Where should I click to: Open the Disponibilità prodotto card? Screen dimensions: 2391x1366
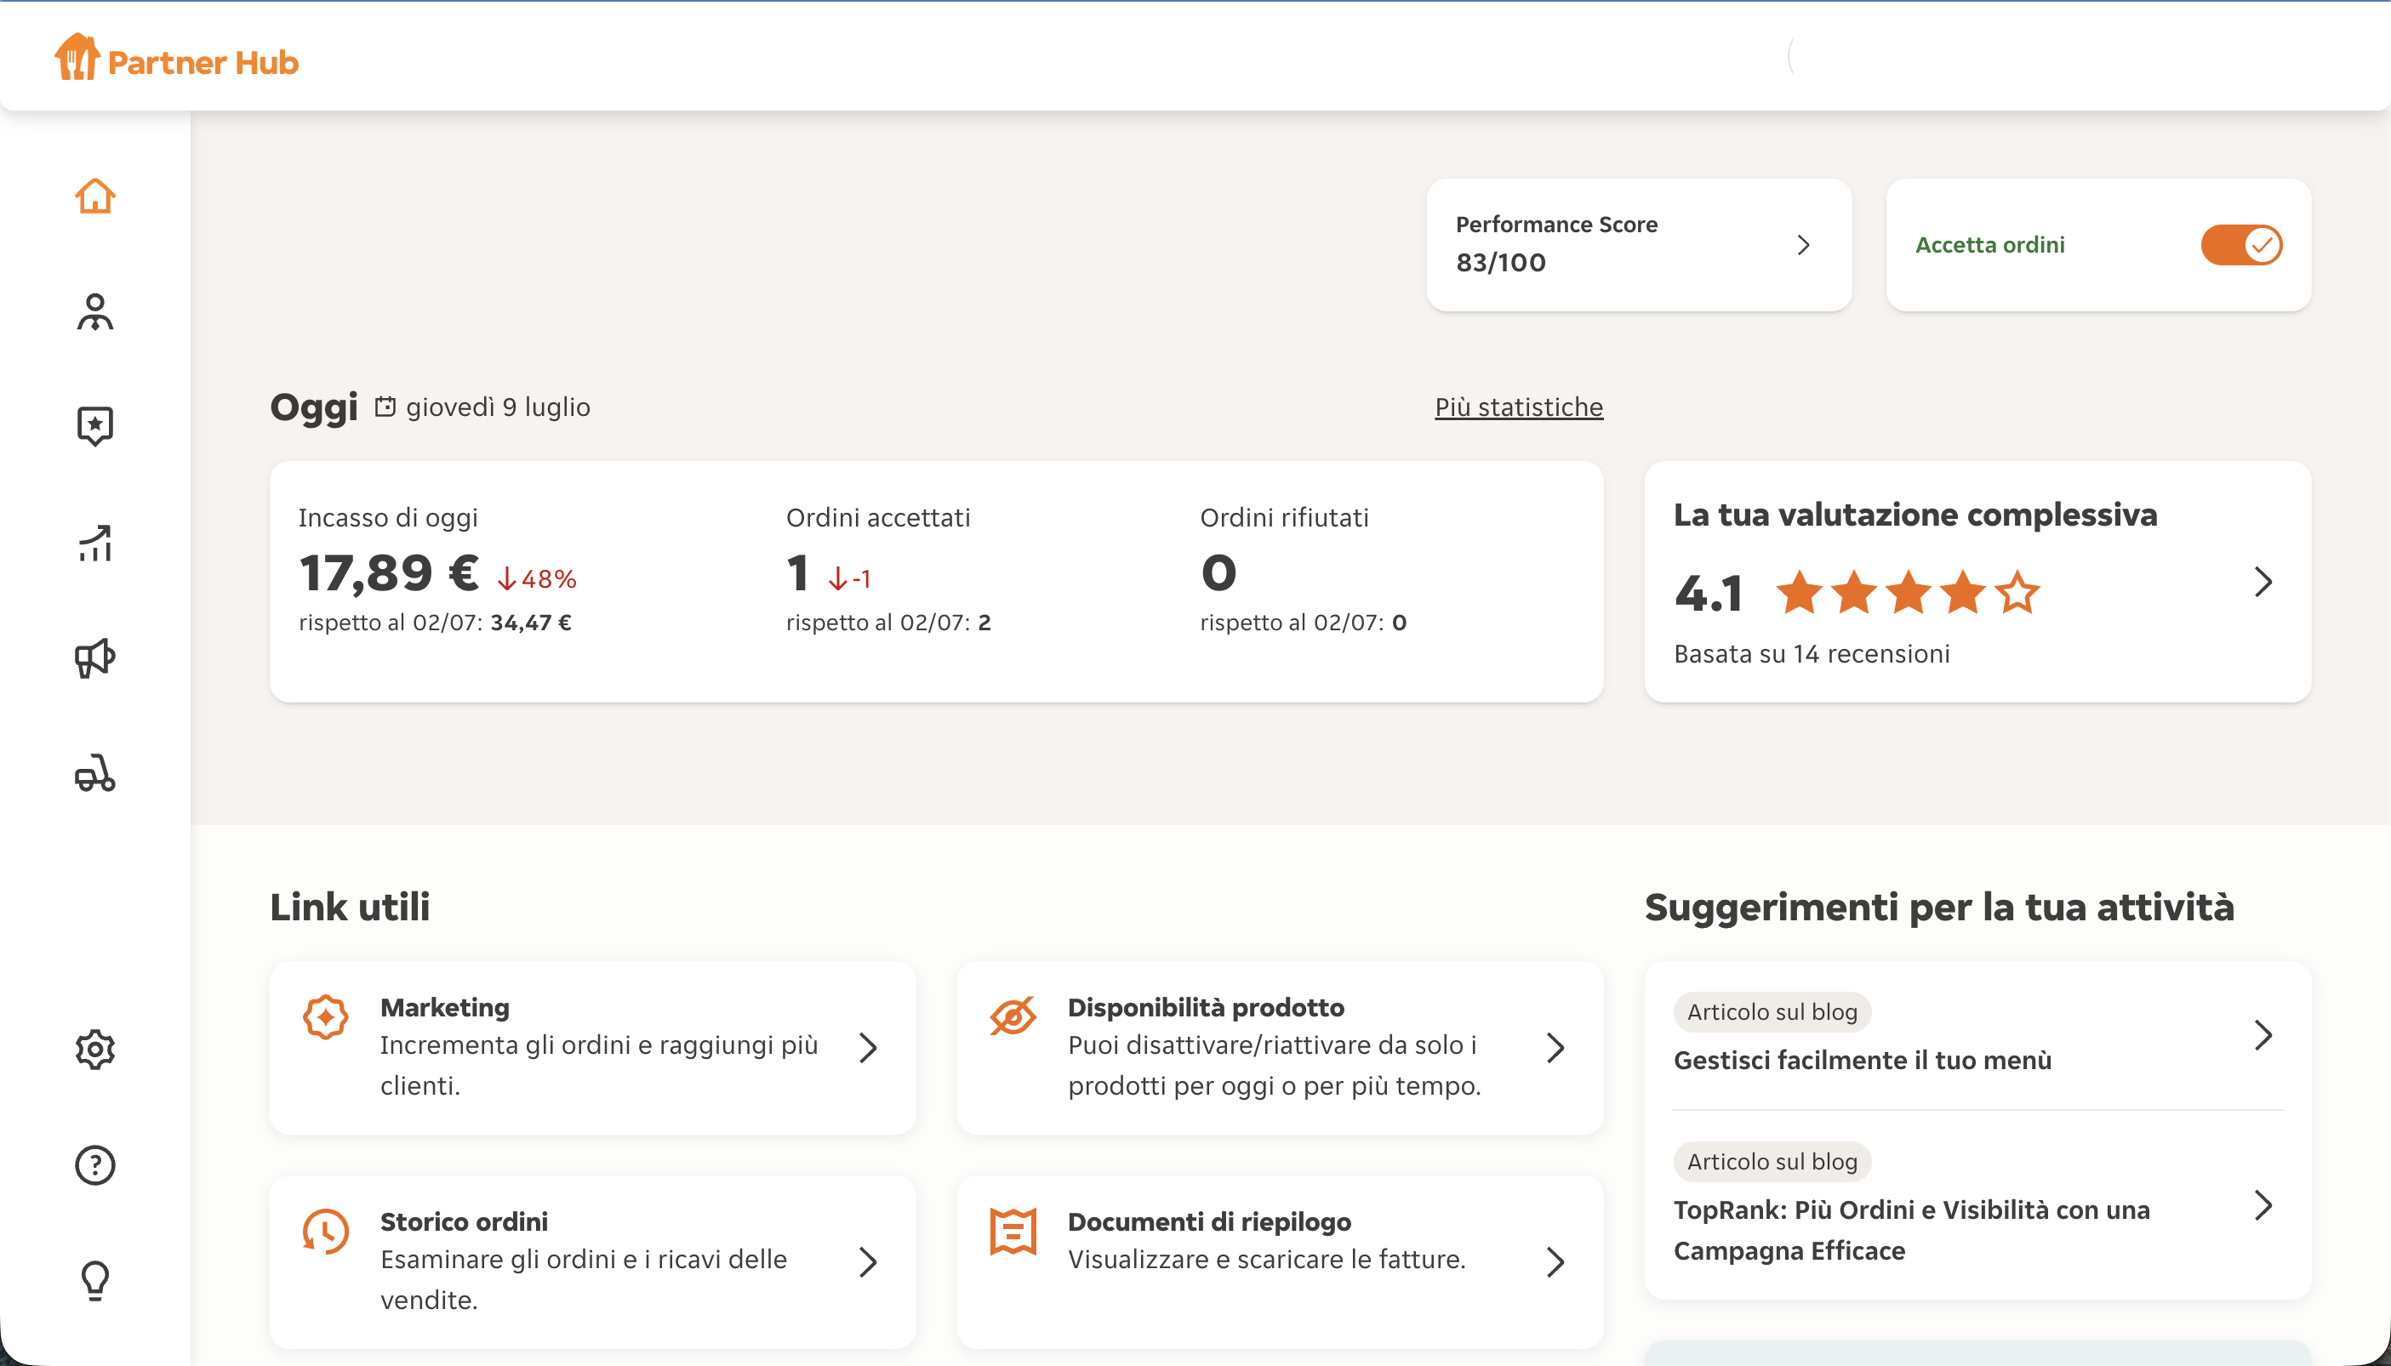click(1279, 1047)
